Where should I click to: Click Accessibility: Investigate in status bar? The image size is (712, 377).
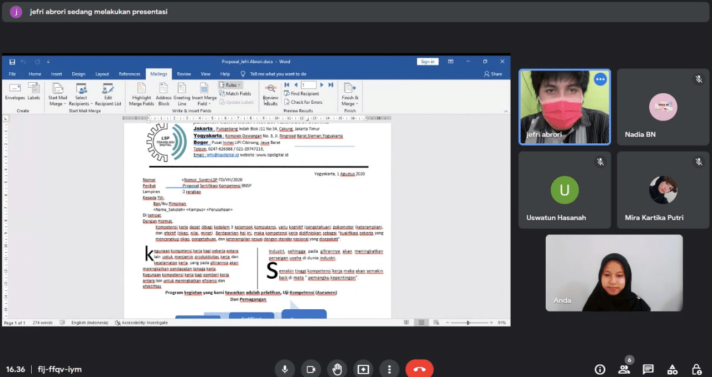141,323
